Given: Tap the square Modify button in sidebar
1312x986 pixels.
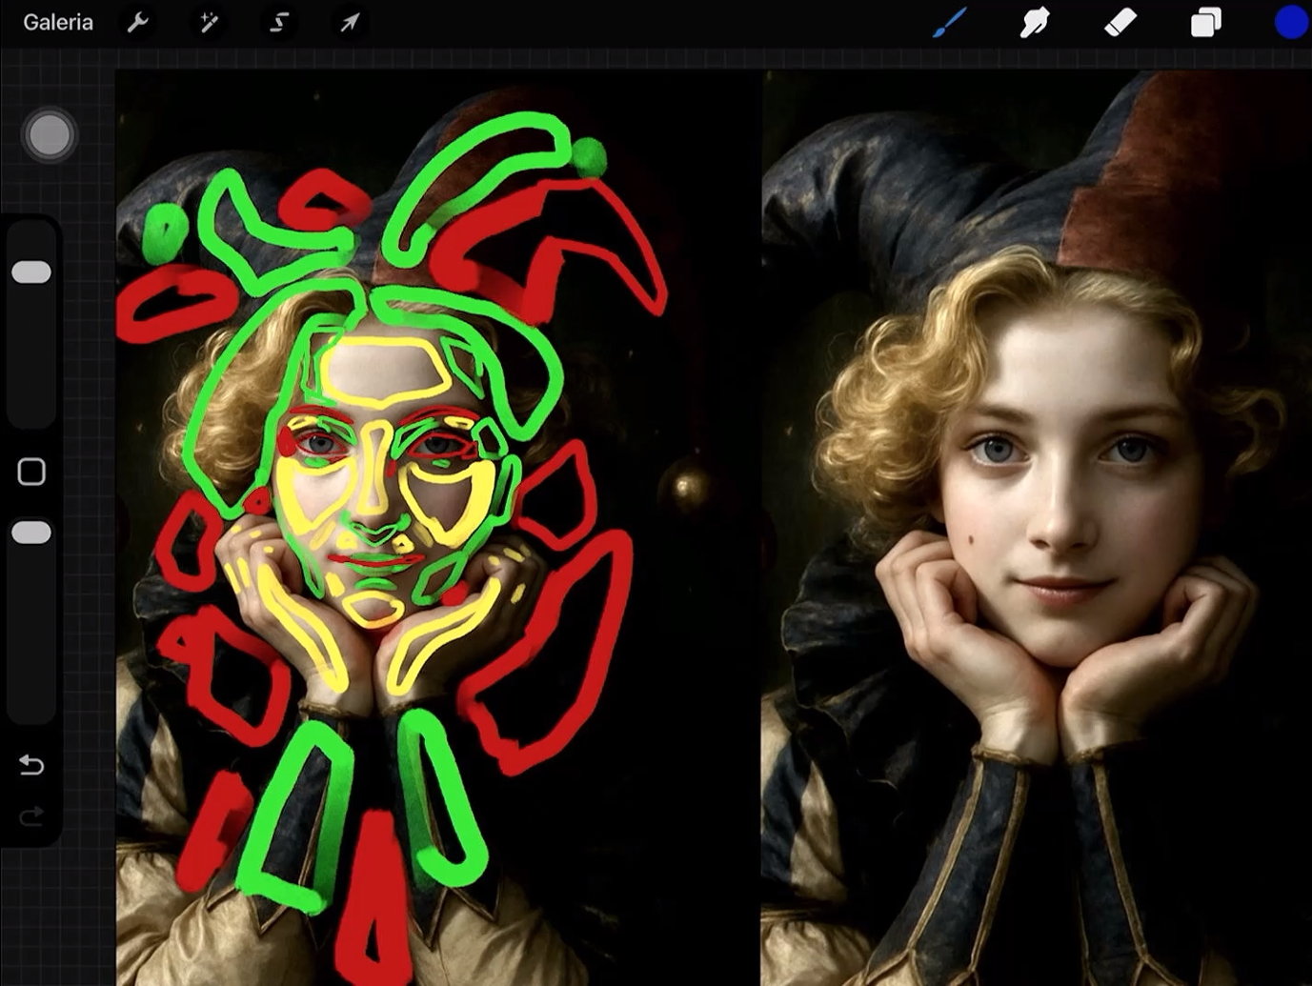Looking at the screenshot, I should 31,472.
